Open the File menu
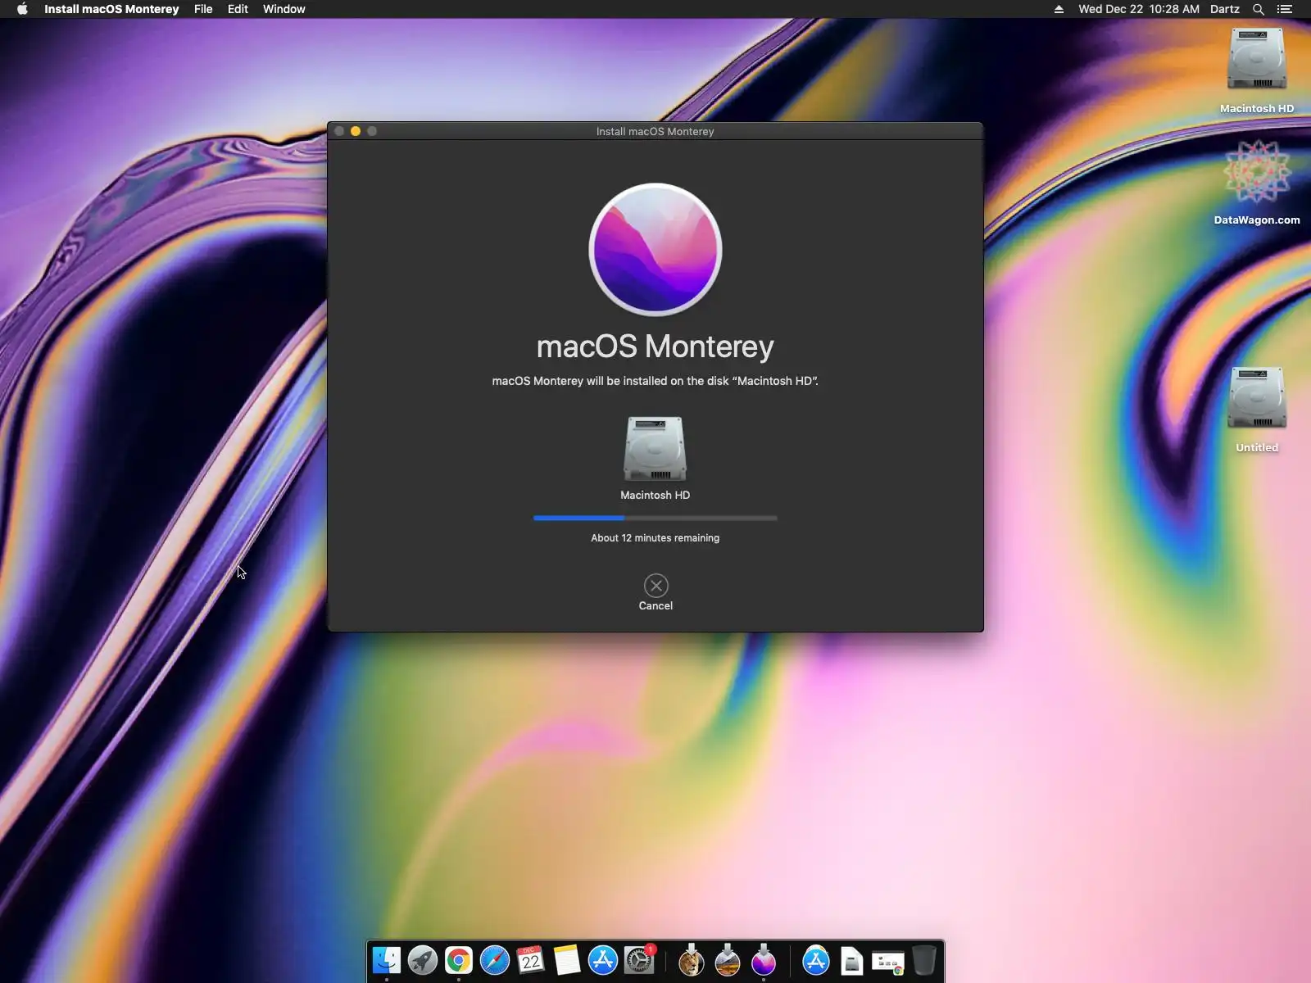The width and height of the screenshot is (1311, 983). [203, 9]
